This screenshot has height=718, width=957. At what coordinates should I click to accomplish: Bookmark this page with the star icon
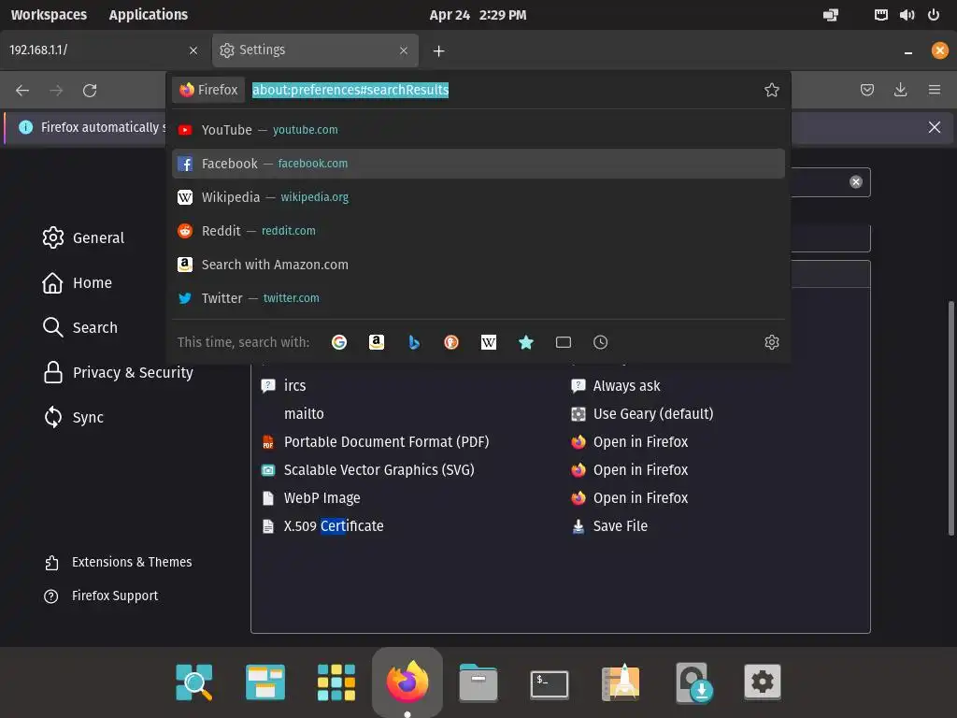(771, 90)
